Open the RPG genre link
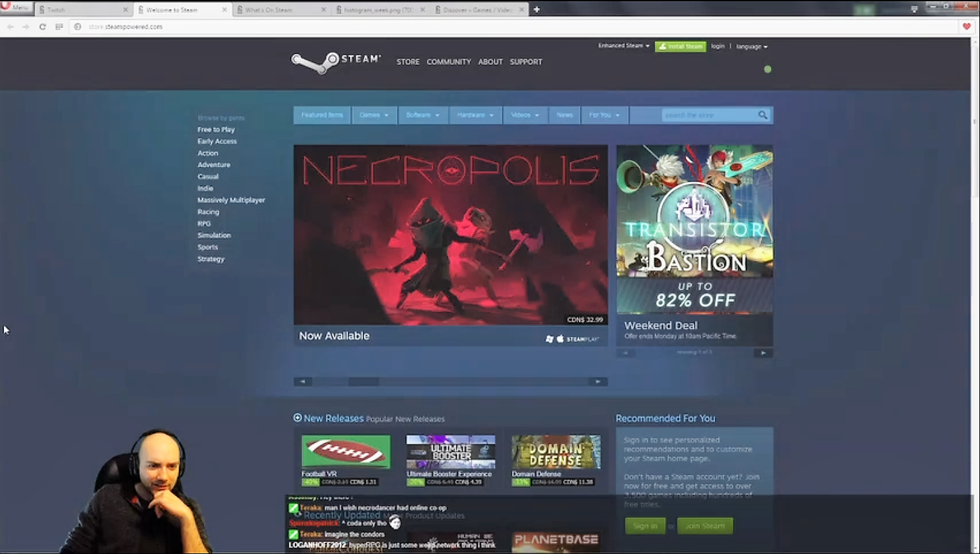Viewport: 980px width, 554px height. [204, 224]
